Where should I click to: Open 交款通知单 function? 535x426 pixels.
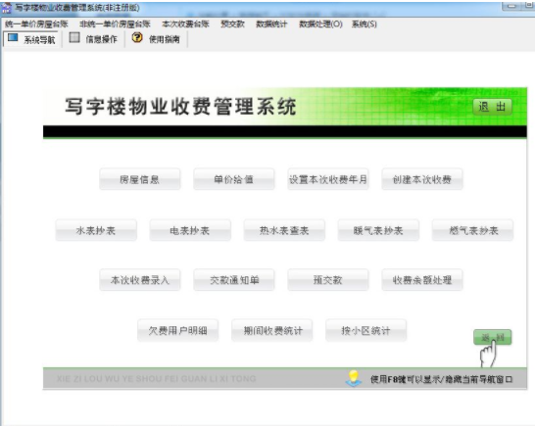[x=234, y=280]
